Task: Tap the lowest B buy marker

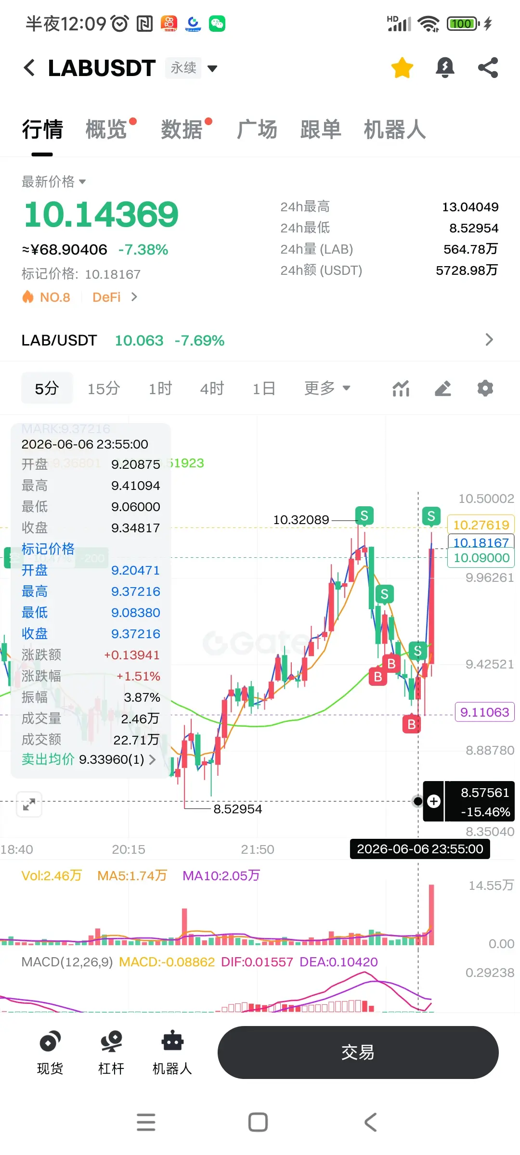Action: 411,724
